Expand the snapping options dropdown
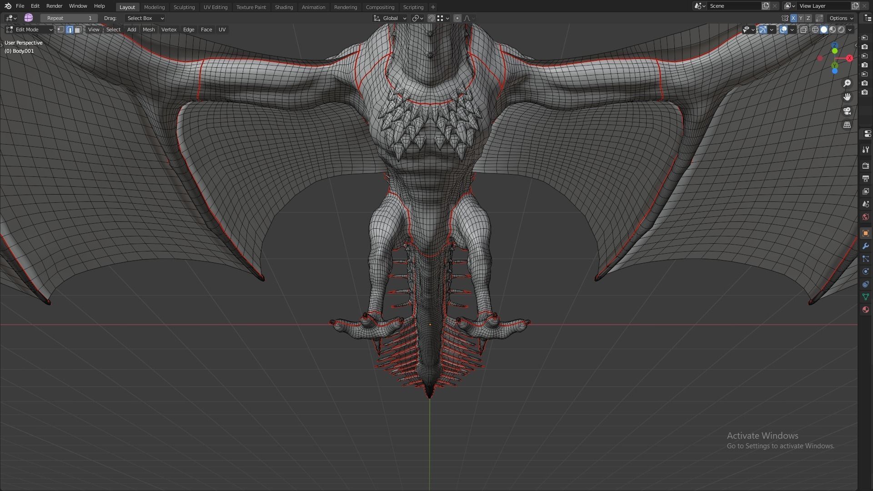 point(443,18)
